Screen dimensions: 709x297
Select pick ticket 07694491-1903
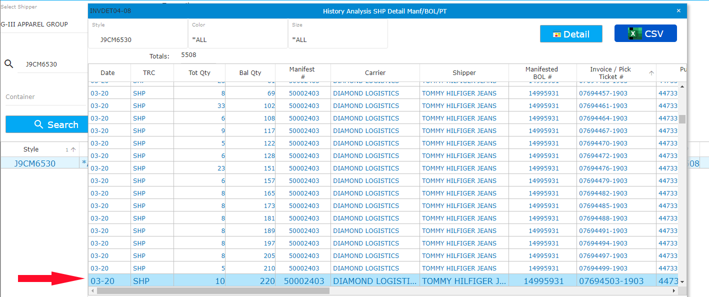[603, 230]
